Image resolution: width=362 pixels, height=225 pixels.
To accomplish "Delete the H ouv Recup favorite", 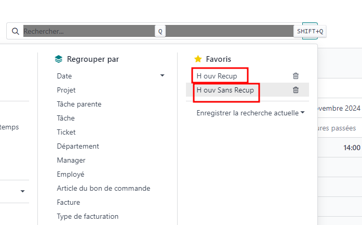I will [296, 76].
